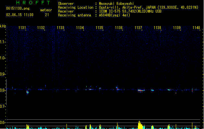
Task: Click the Receiving antenna label
Action: pyautogui.click(x=75, y=15)
